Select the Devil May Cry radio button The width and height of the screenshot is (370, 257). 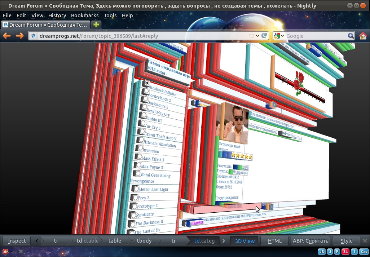[x=144, y=107]
